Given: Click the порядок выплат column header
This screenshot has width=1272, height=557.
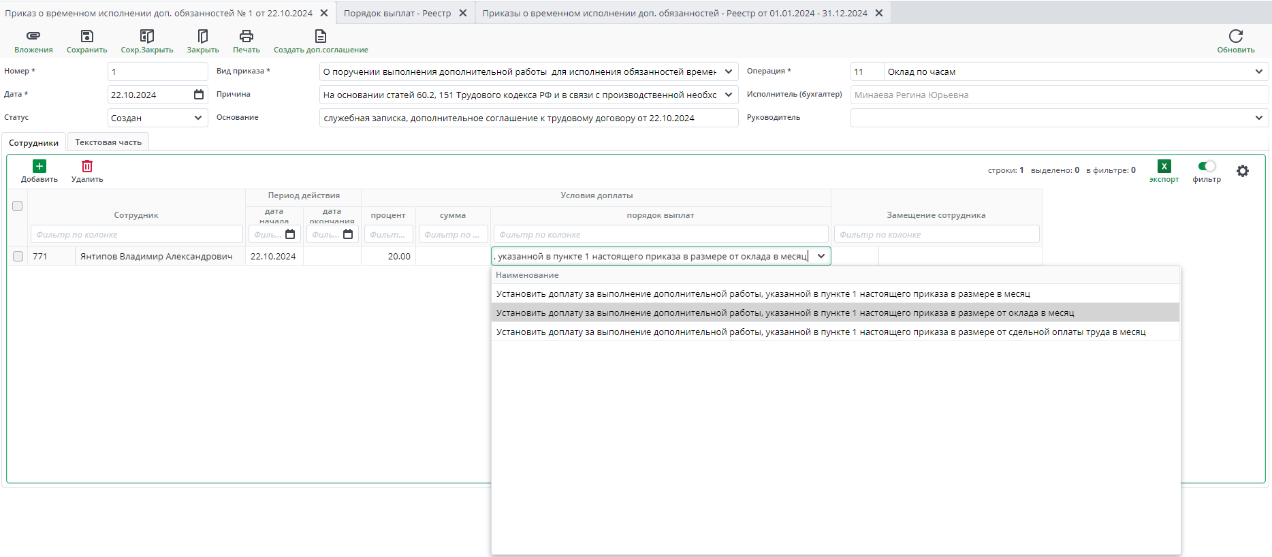Looking at the screenshot, I should (661, 215).
